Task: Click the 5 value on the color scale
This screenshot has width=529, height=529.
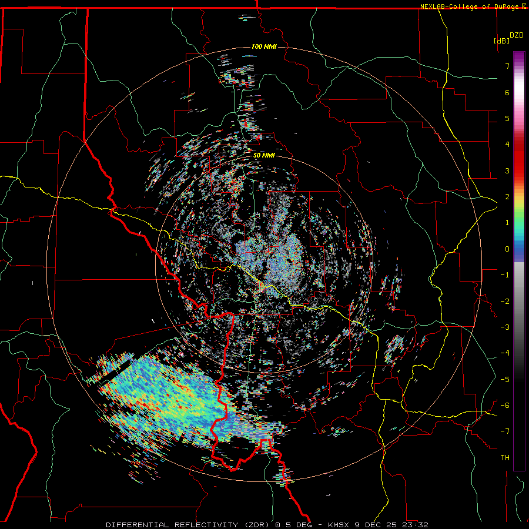Action: click(507, 118)
